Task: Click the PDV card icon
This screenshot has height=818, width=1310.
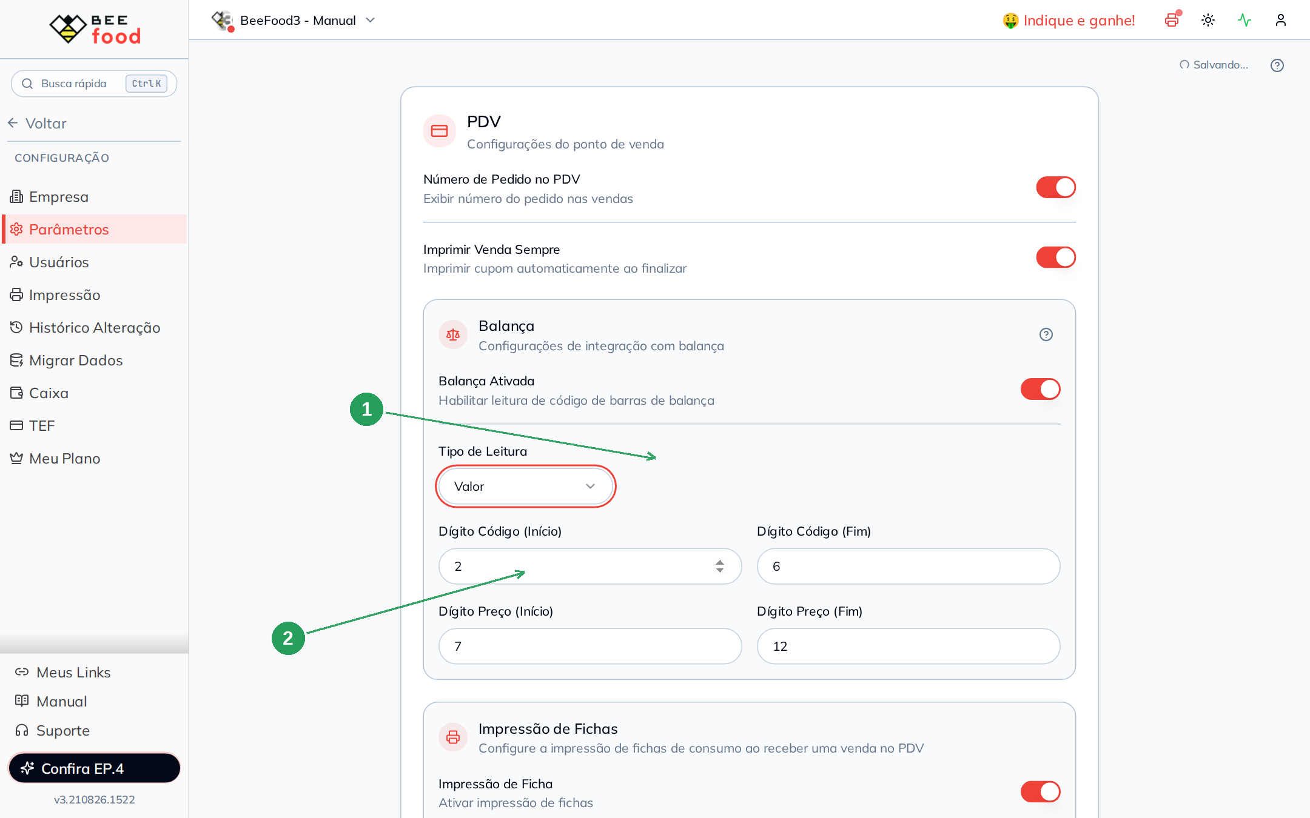Action: (x=439, y=131)
